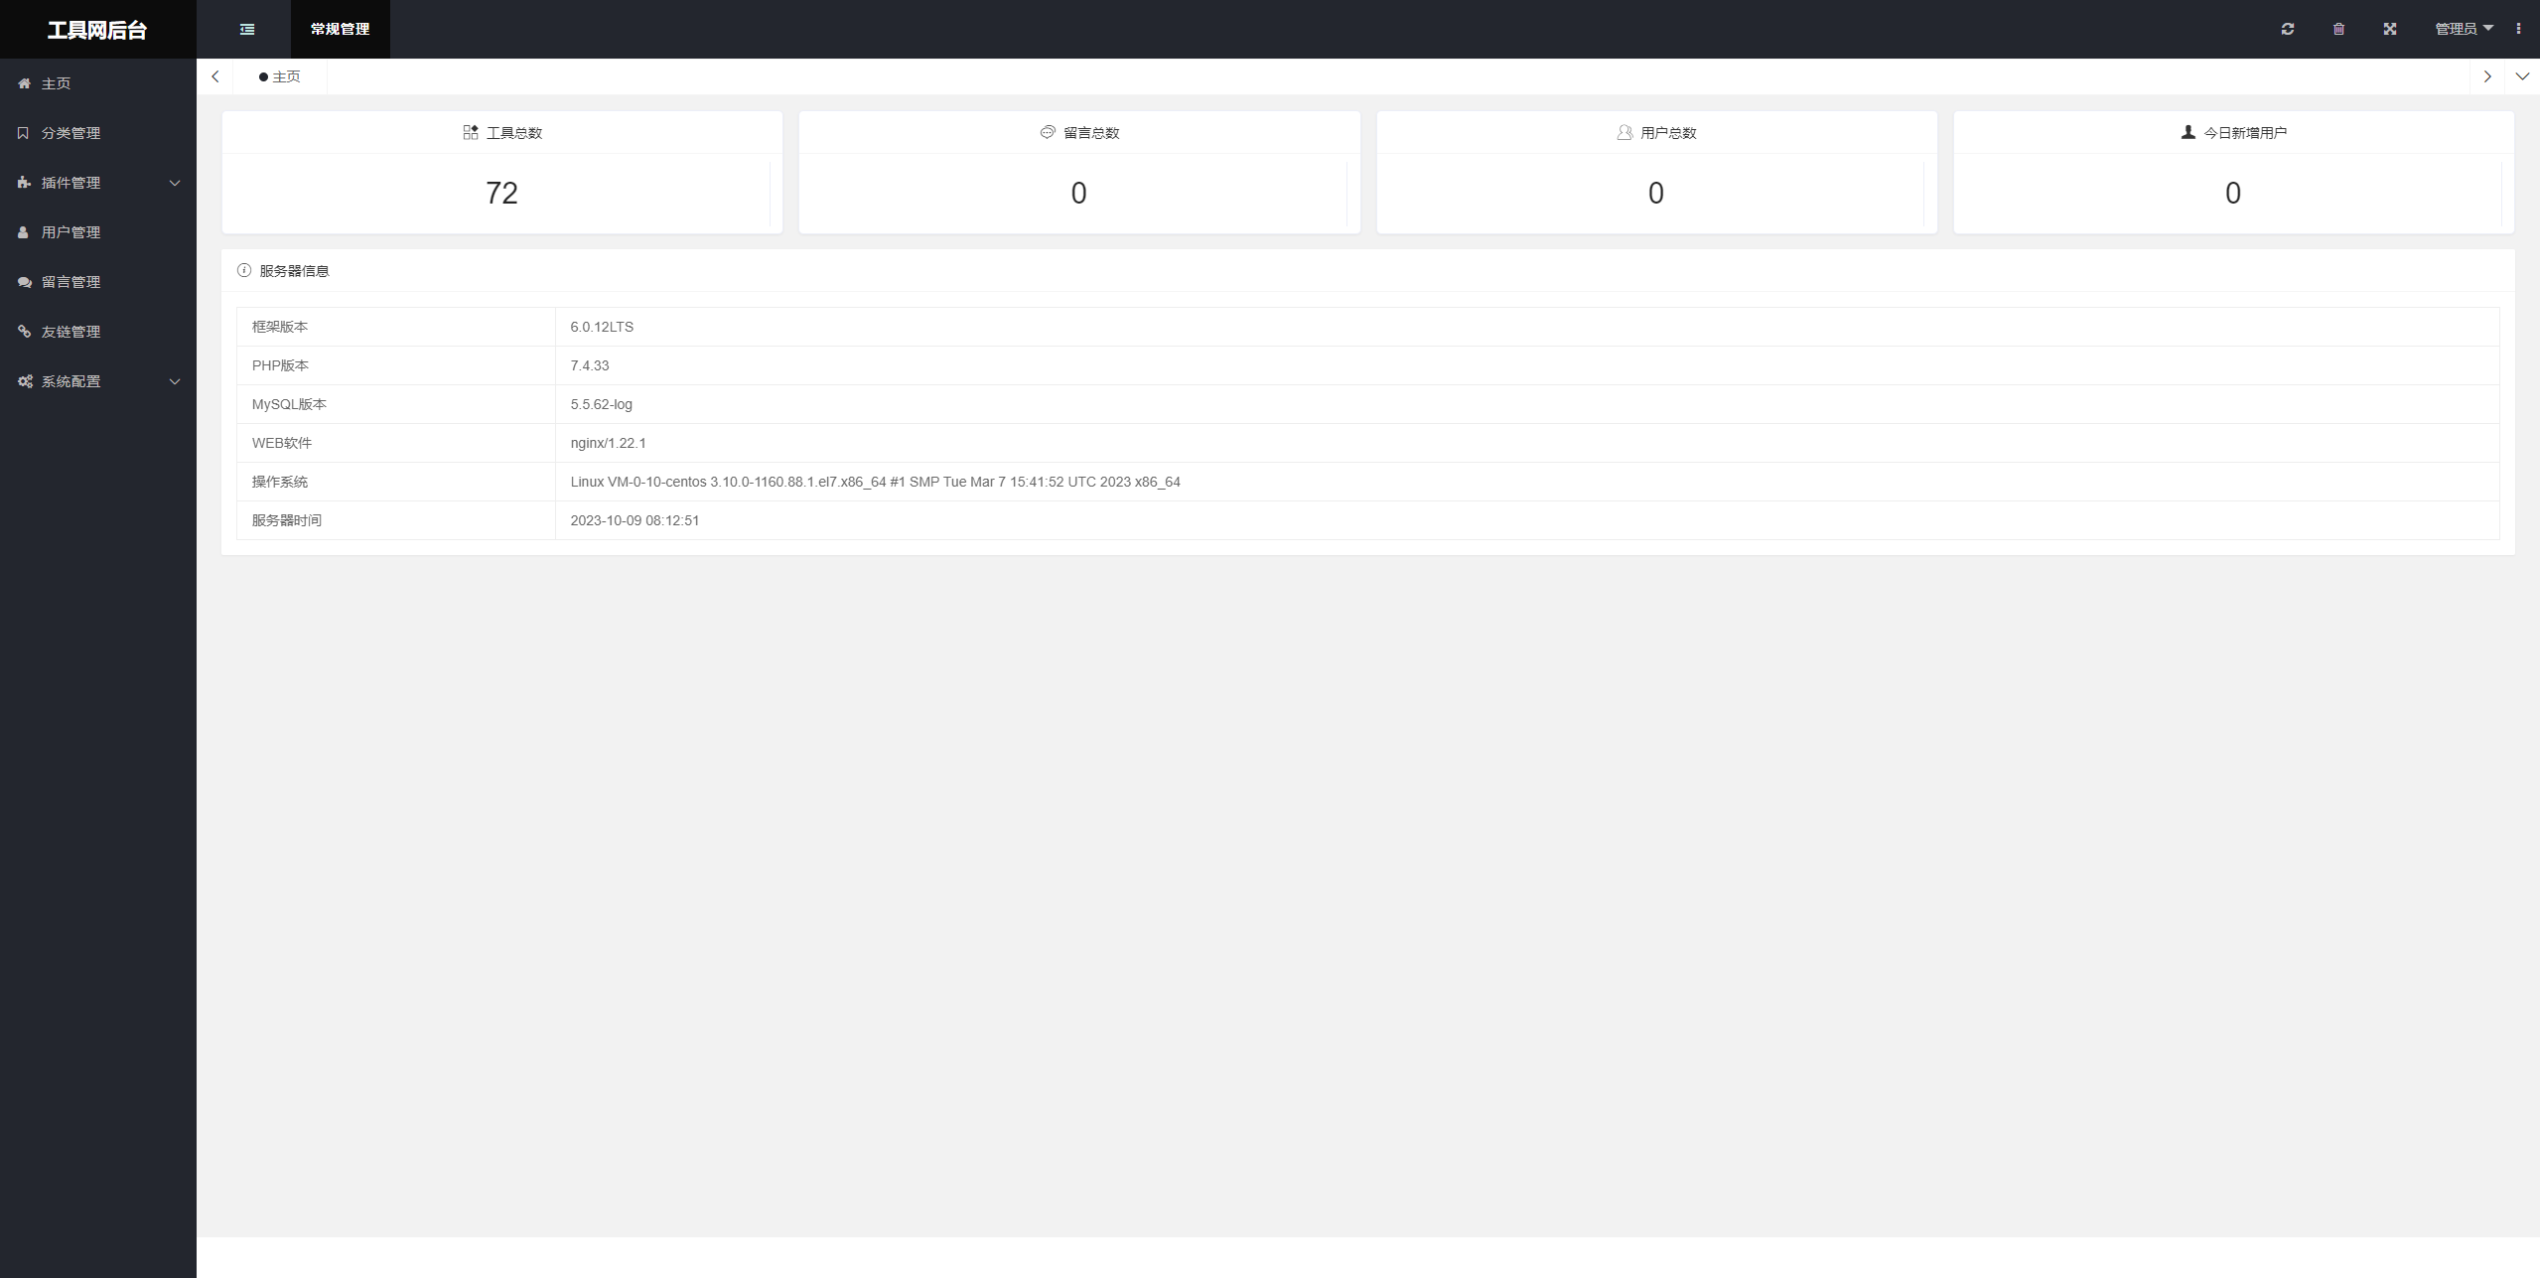Click the PHP版本 row label
Viewport: 2540px width, 1278px height.
point(280,365)
